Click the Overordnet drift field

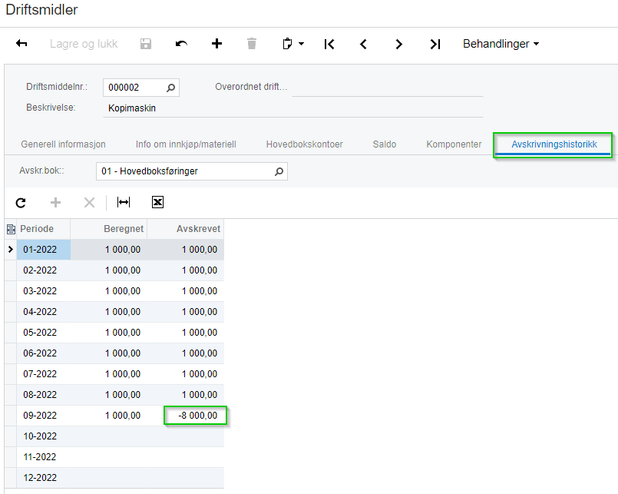point(388,88)
